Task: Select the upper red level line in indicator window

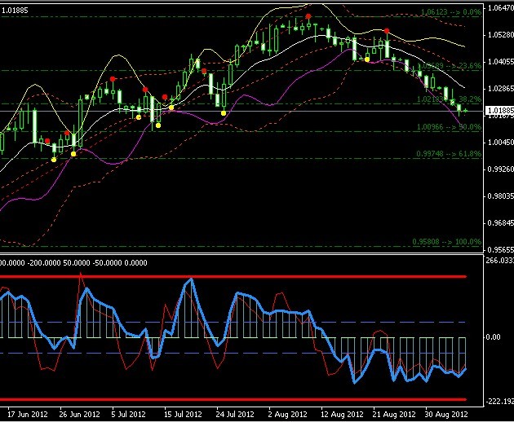Action: pos(233,277)
